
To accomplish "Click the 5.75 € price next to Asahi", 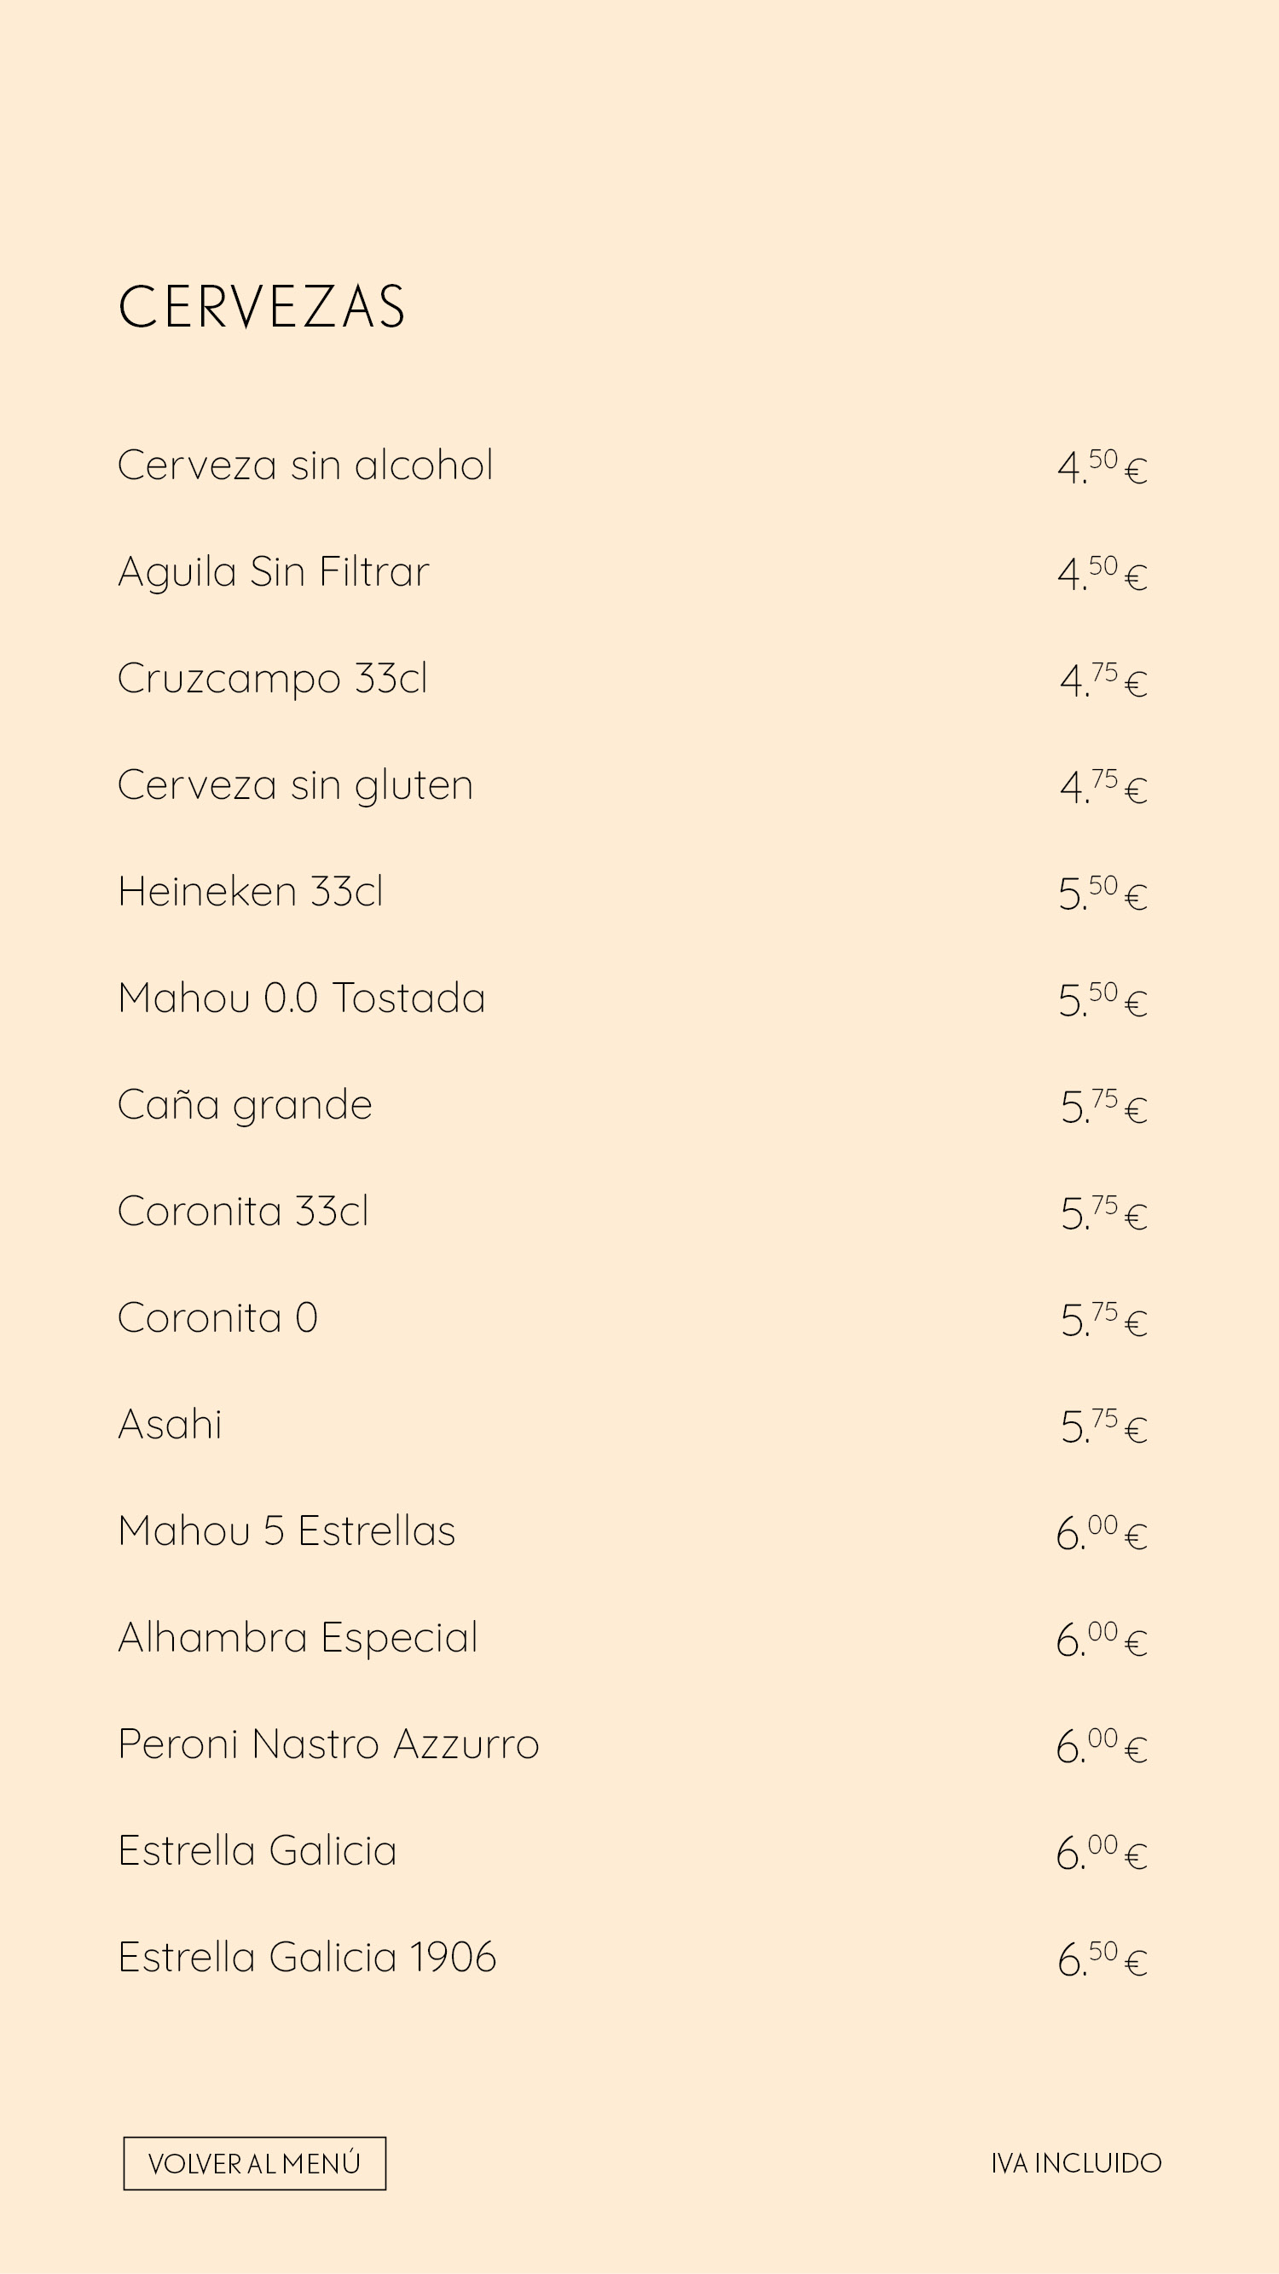I will click(x=1103, y=1426).
